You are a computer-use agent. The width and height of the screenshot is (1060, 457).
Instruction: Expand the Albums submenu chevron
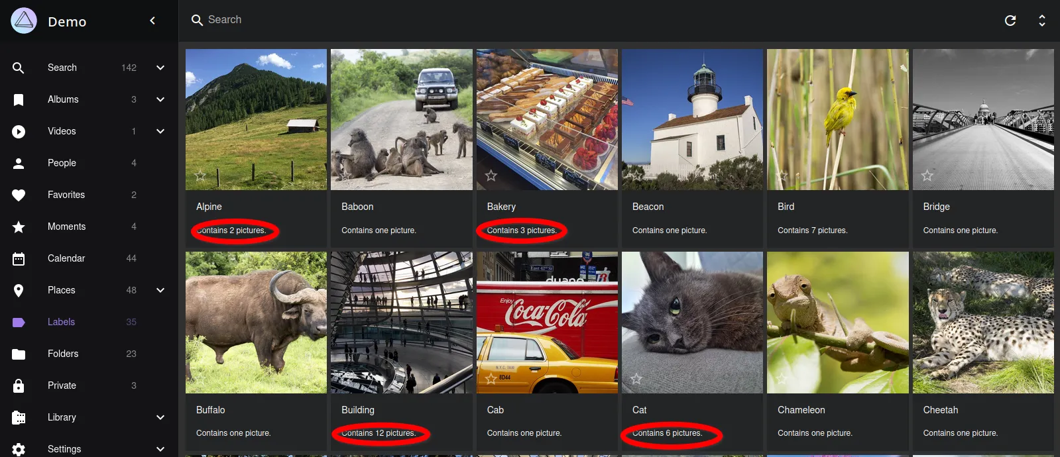pyautogui.click(x=160, y=99)
